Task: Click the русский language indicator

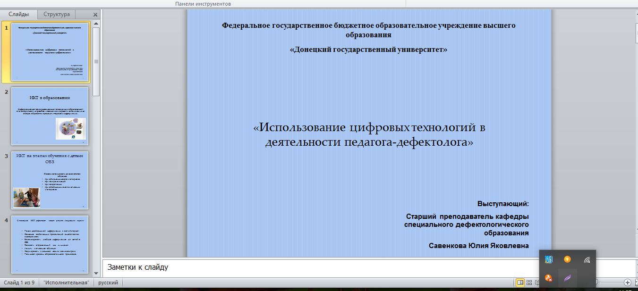Action: pyautogui.click(x=108, y=283)
